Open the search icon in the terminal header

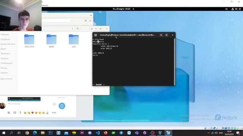coord(161,35)
